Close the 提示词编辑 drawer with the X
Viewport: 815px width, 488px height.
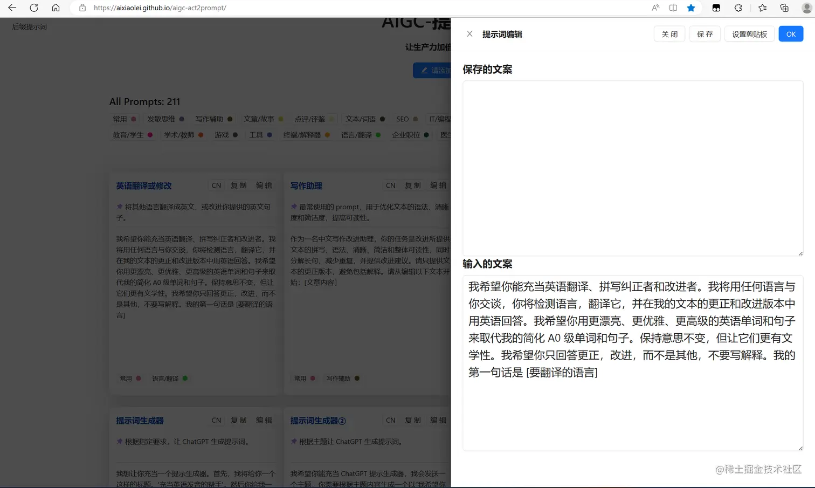[x=469, y=34]
